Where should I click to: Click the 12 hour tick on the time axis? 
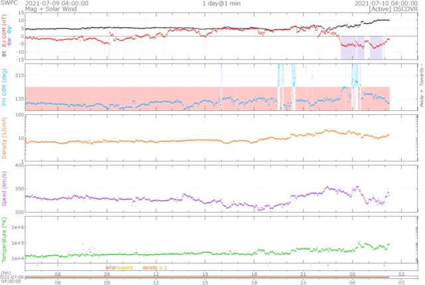coord(156,274)
